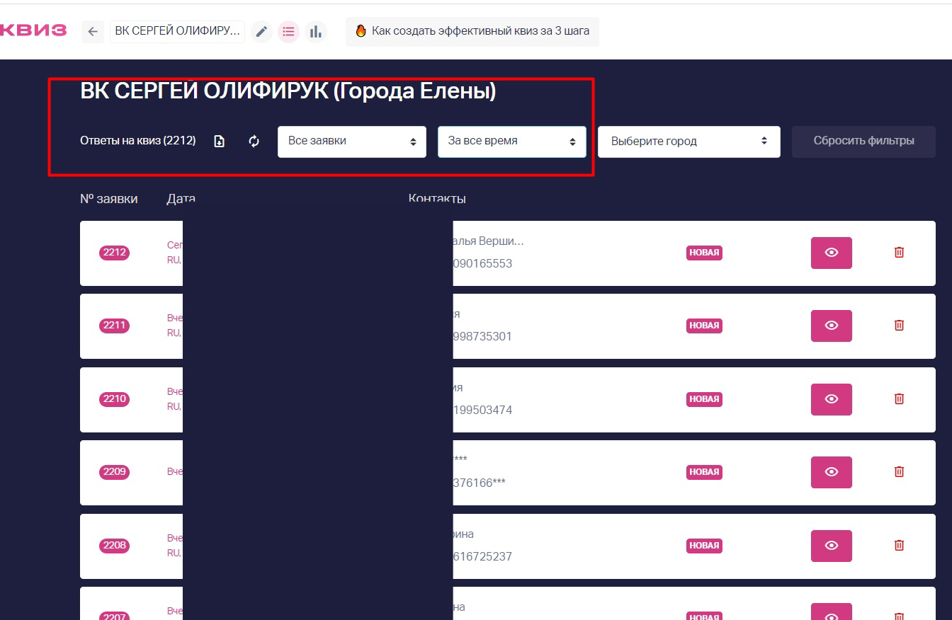This screenshot has height=620, width=952.
Task: Open "Как создать эффективный квиз за 3 шага" link
Action: pyautogui.click(x=472, y=32)
